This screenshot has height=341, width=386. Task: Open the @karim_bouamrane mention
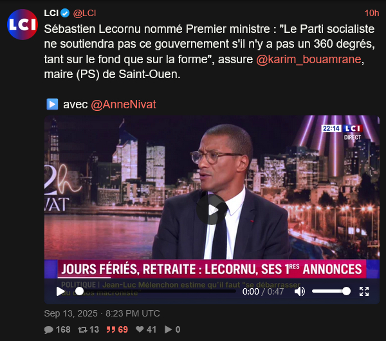[308, 59]
